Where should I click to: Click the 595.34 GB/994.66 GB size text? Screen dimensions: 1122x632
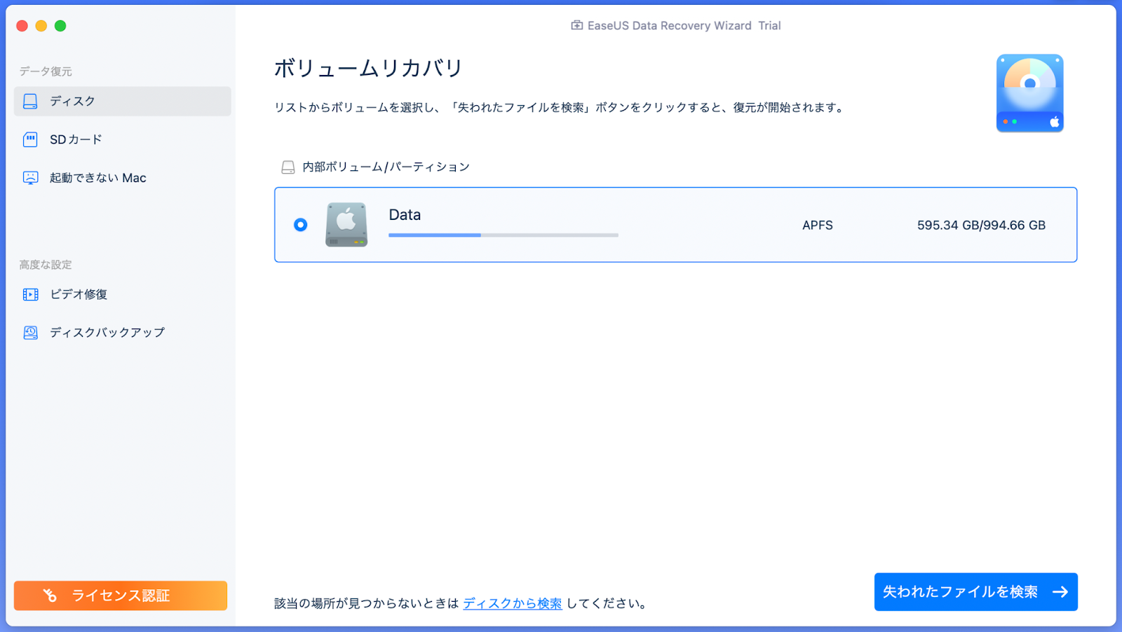pos(981,225)
